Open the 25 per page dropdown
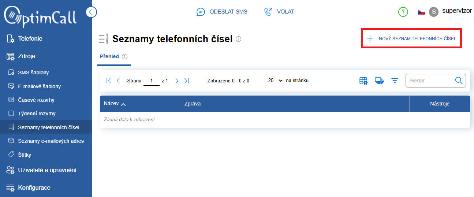Viewport: 474px width, 197px height. tap(275, 81)
